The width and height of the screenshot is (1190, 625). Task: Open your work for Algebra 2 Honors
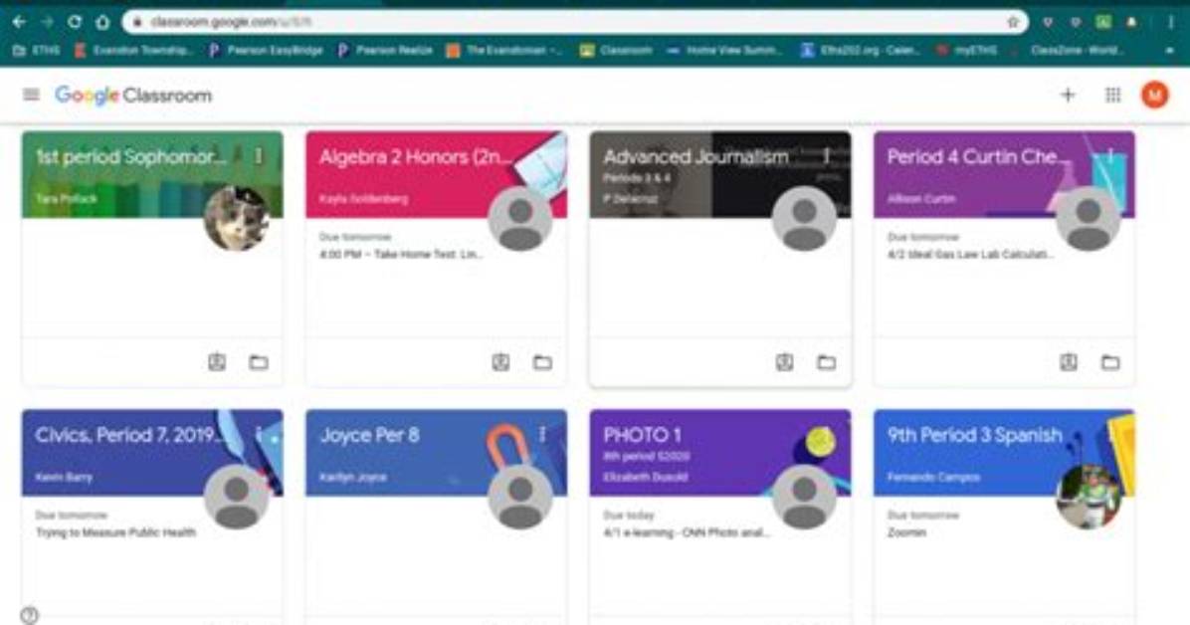pyautogui.click(x=500, y=362)
